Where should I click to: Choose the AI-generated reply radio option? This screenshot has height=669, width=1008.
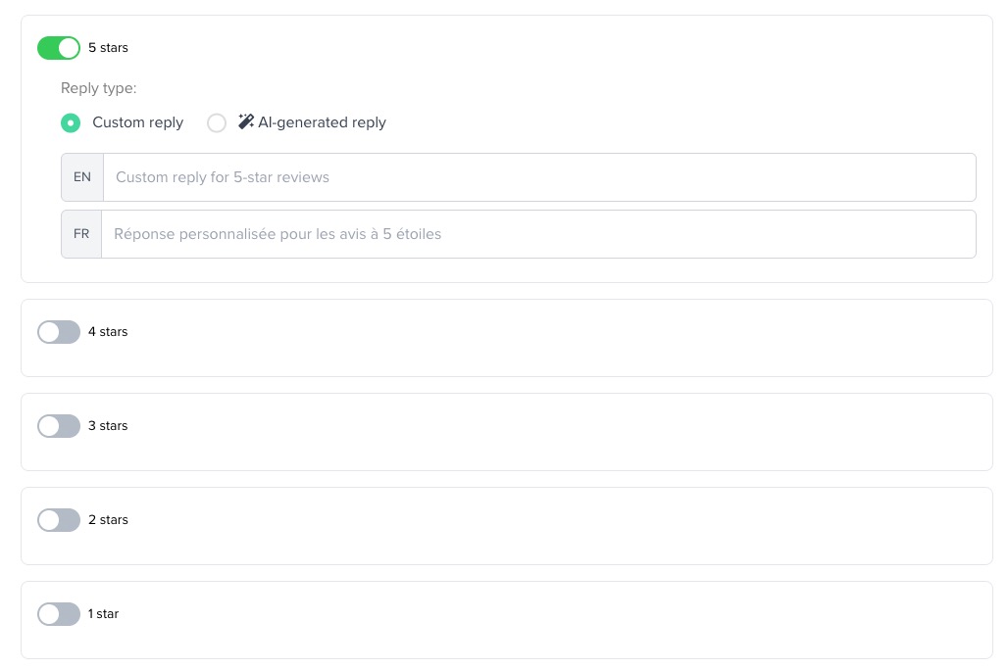tap(217, 122)
